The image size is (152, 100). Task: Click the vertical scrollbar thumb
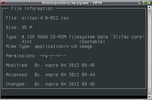click(149, 52)
